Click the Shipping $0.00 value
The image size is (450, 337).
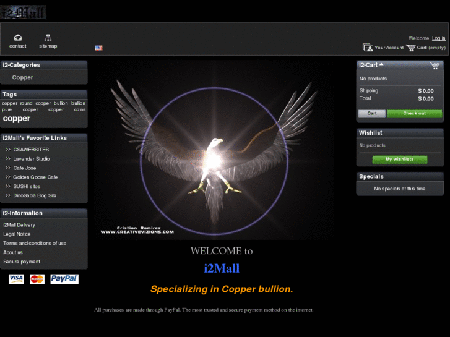tap(426, 91)
